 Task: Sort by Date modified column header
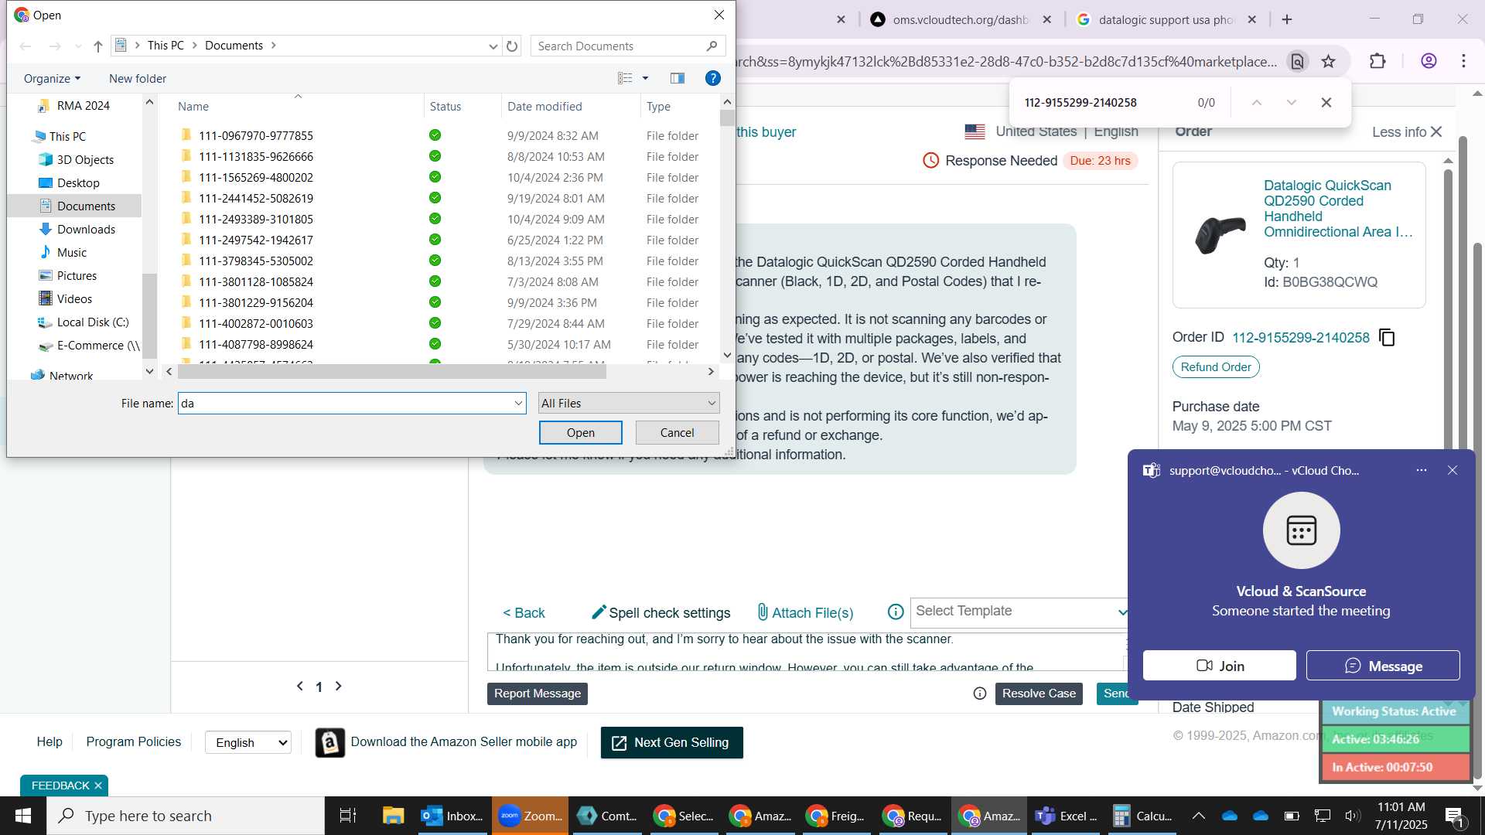544,107
